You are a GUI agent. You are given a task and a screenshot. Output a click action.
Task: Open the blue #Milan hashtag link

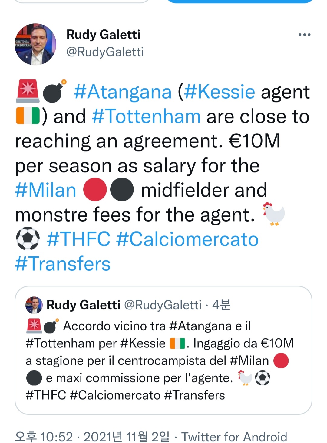[45, 190]
